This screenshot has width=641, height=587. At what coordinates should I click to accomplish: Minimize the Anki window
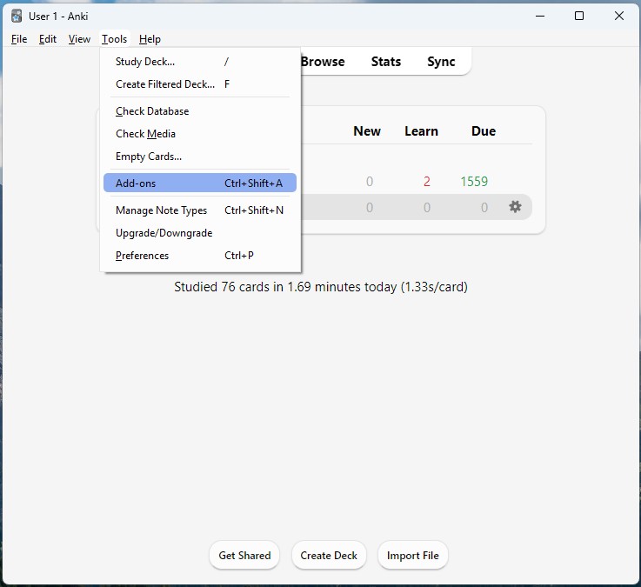[x=540, y=17]
